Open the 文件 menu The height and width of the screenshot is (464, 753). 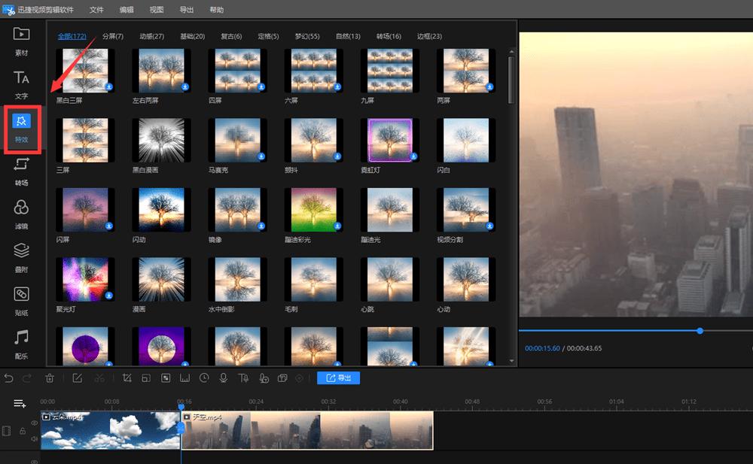click(x=96, y=10)
